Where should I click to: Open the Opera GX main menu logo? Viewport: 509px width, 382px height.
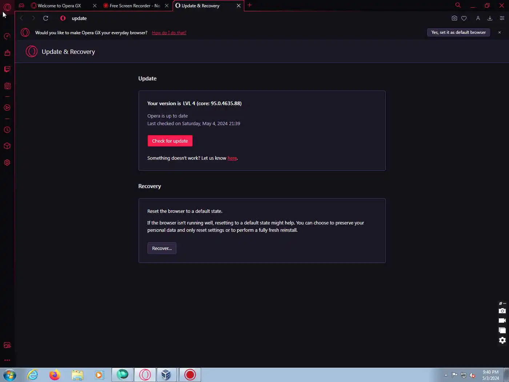coord(7,7)
